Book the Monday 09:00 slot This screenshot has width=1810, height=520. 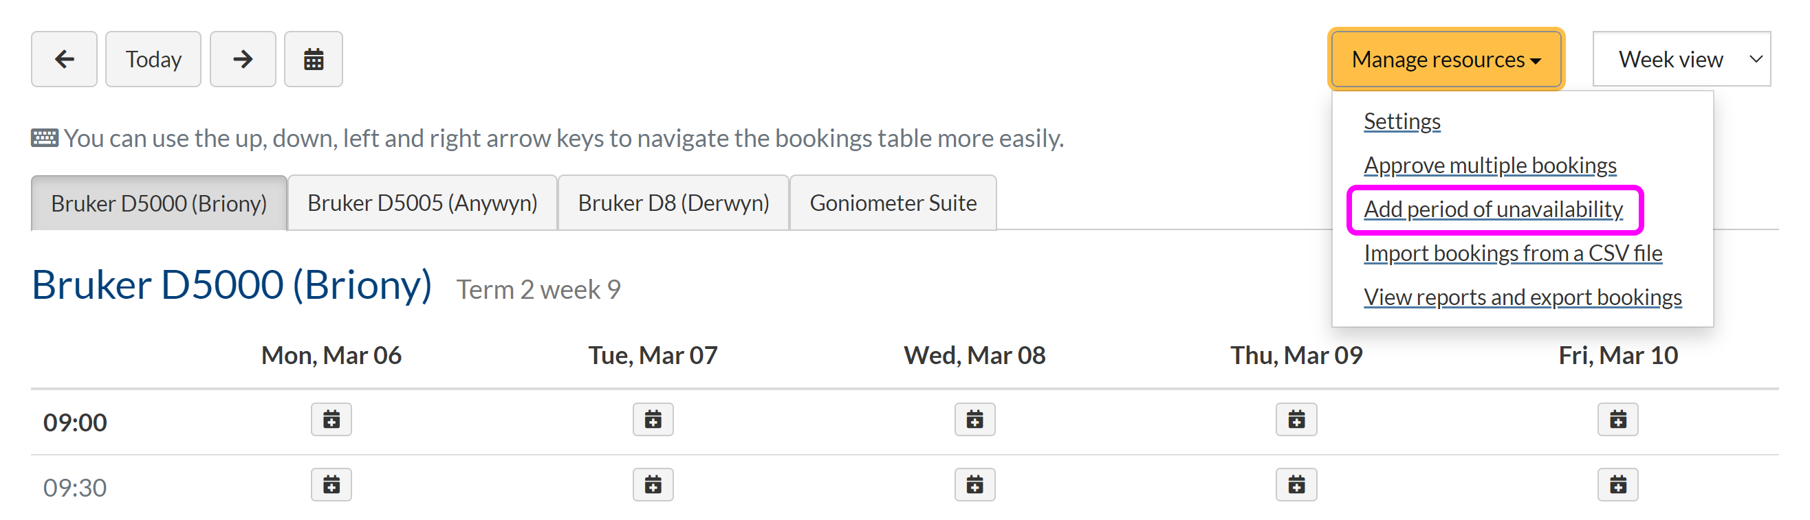pos(331,420)
